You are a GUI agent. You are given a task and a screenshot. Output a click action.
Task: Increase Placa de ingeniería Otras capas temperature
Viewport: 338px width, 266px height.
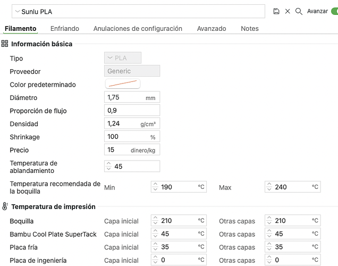tap(269, 257)
